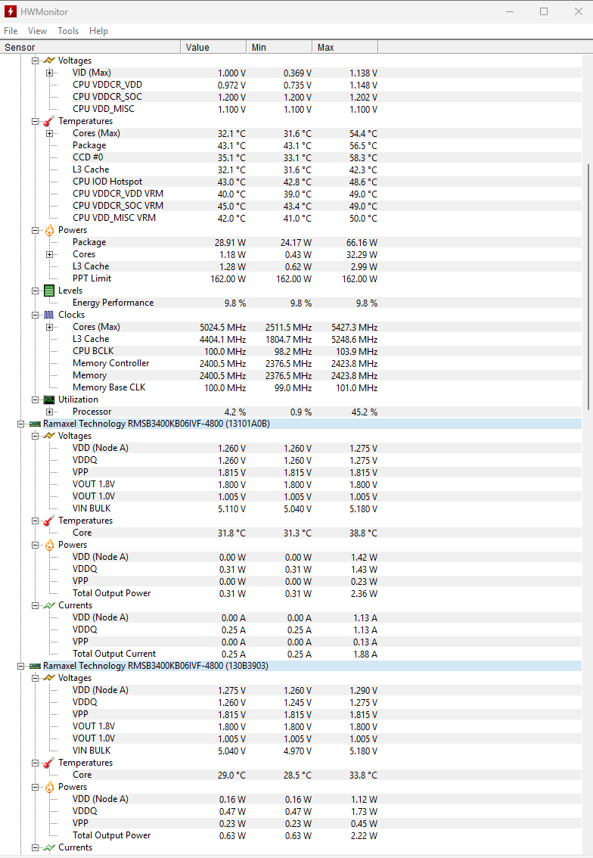
Task: Click first Ramaxel (13101A0B) memory module icon
Action: click(35, 424)
